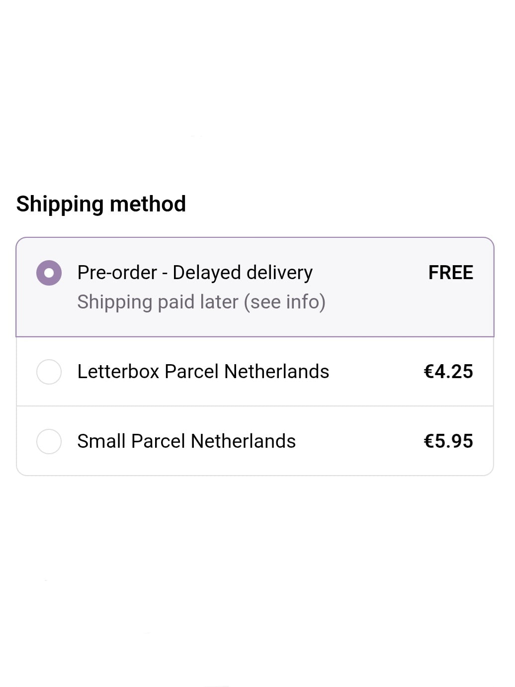Image resolution: width=515 pixels, height=687 pixels.
Task: Click the word 'Small' in the third option
Action: (x=101, y=441)
